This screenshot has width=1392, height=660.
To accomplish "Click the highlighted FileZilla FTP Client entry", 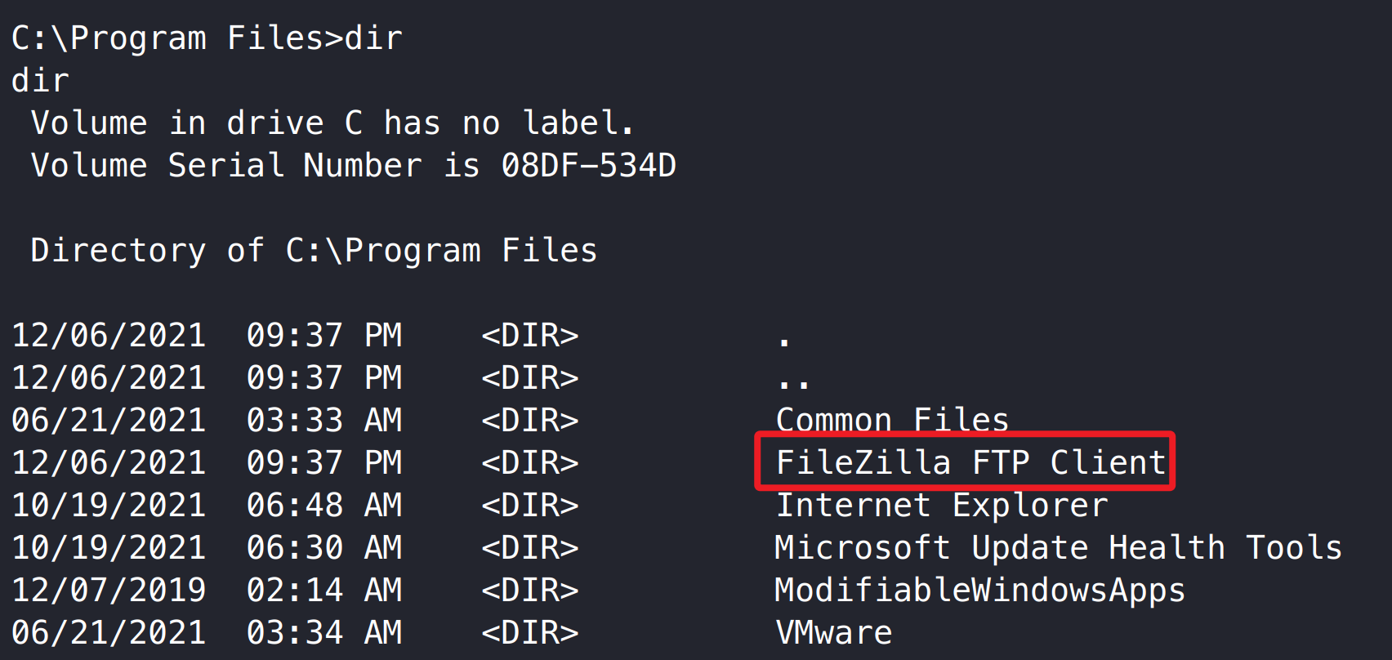I will tap(970, 462).
